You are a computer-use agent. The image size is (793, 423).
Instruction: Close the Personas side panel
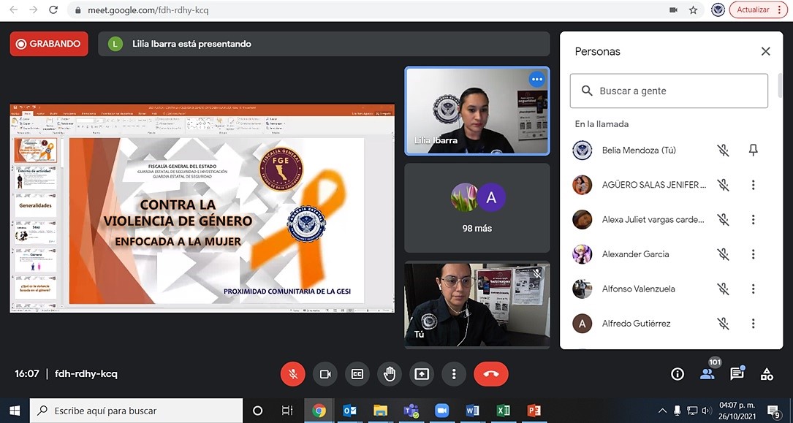pos(765,51)
